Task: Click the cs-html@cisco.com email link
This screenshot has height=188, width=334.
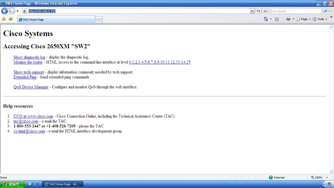Action: click(x=29, y=131)
